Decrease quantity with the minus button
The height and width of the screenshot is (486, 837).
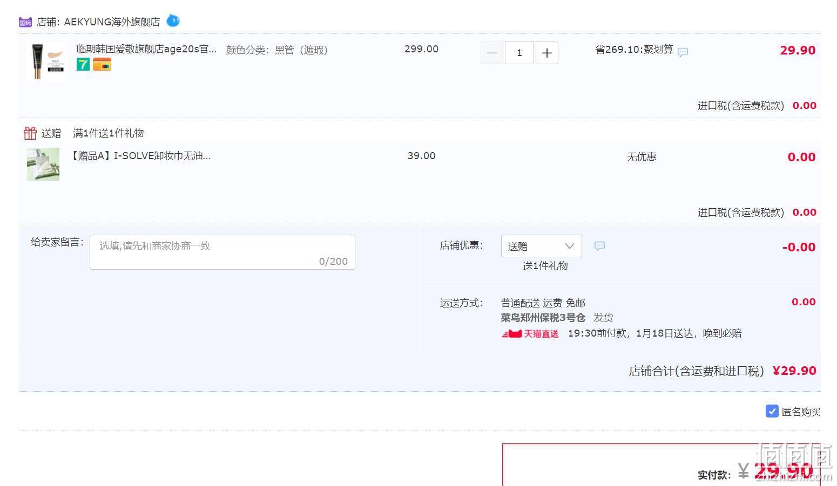492,53
